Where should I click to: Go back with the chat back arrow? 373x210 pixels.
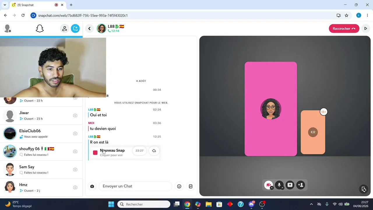point(89,28)
